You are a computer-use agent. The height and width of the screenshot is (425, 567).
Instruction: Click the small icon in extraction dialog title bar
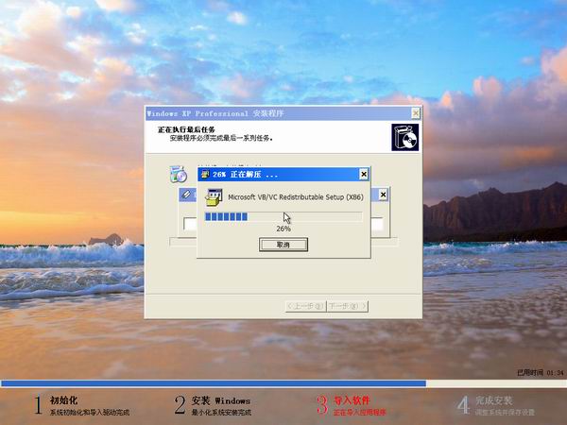205,174
